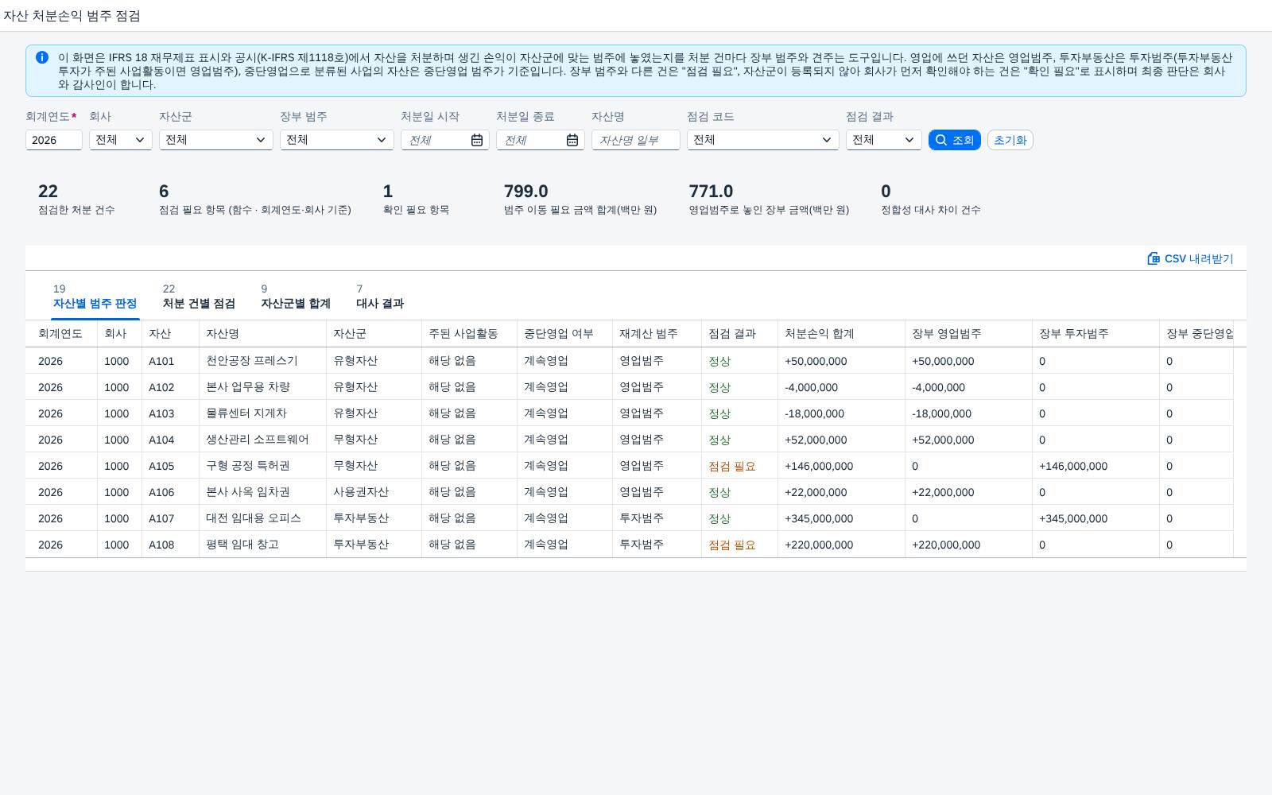This screenshot has height=795, width=1272.
Task: Click the A107 asset code cell
Action: pos(170,518)
